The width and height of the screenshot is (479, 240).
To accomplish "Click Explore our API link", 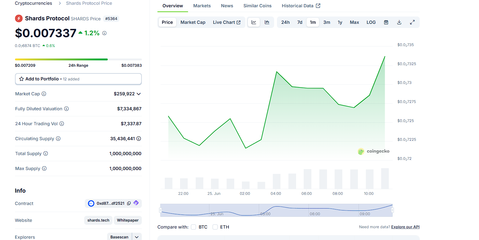I will pos(405,227).
